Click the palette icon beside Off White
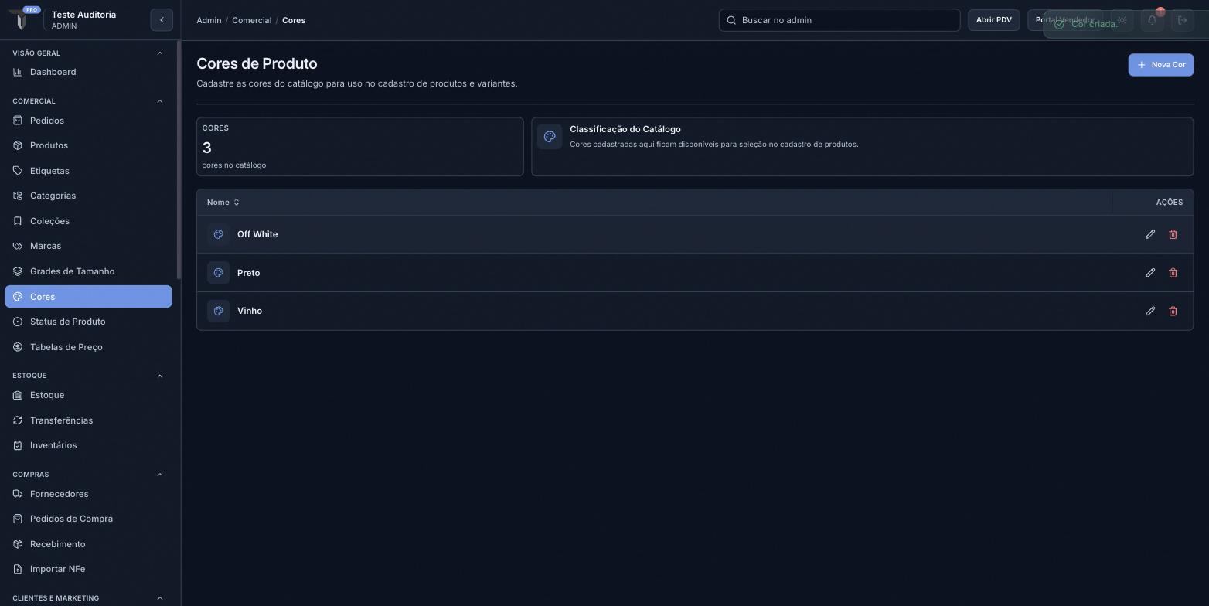 point(219,234)
